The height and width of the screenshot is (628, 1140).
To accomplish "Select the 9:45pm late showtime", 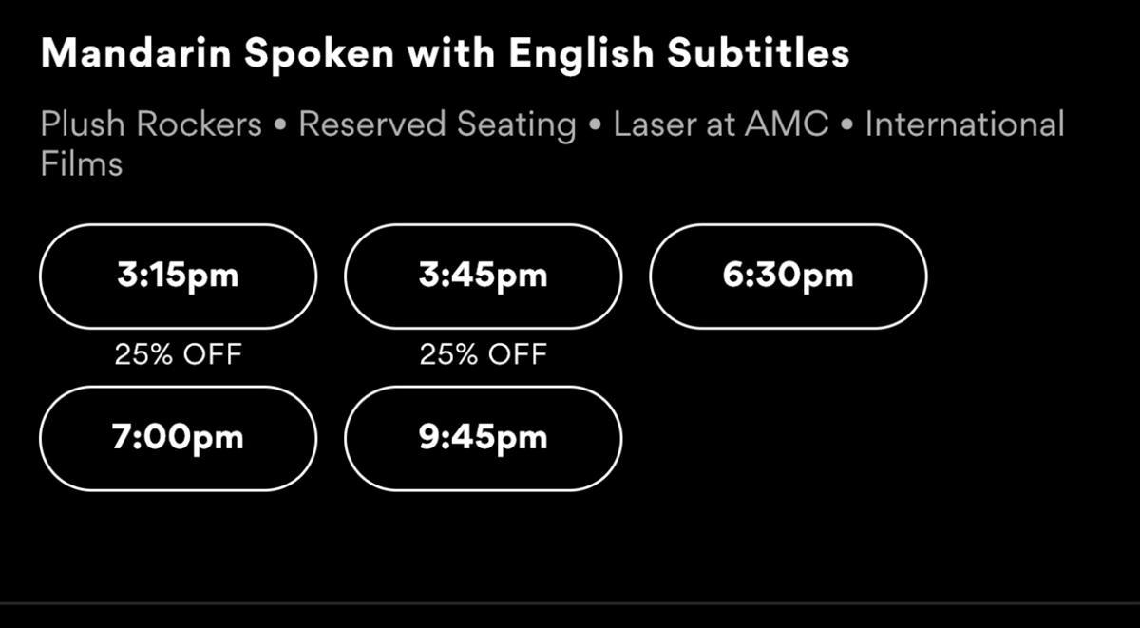I will 483,438.
